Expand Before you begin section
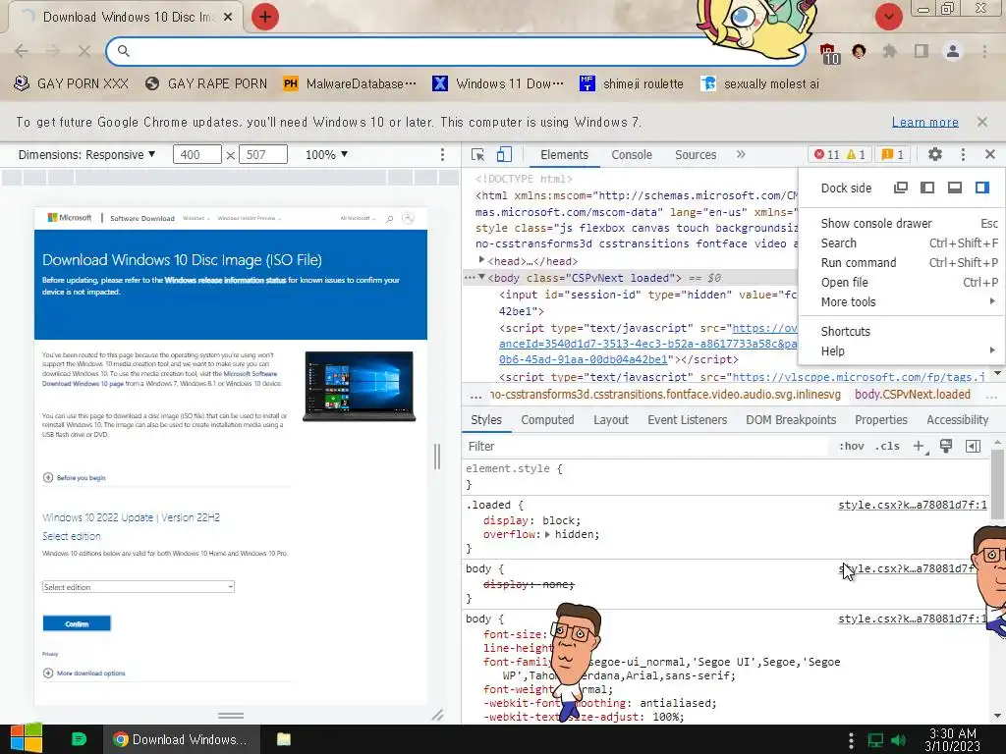The image size is (1006, 754). [75, 478]
